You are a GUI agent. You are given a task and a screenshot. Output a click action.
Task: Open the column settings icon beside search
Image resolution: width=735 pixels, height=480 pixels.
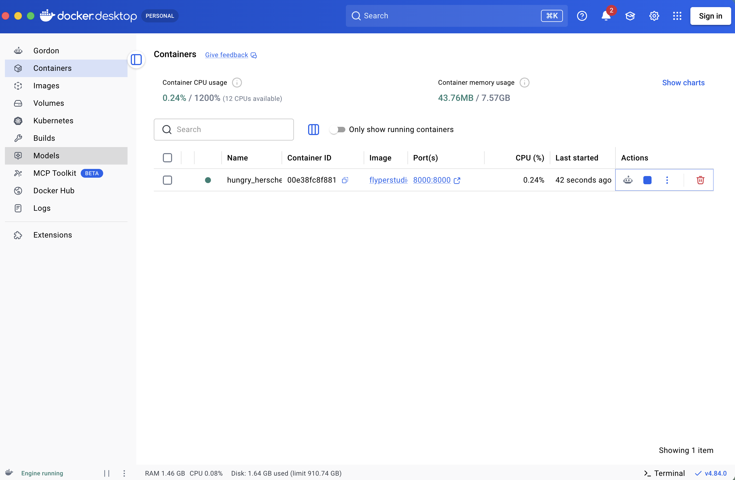pos(314,130)
